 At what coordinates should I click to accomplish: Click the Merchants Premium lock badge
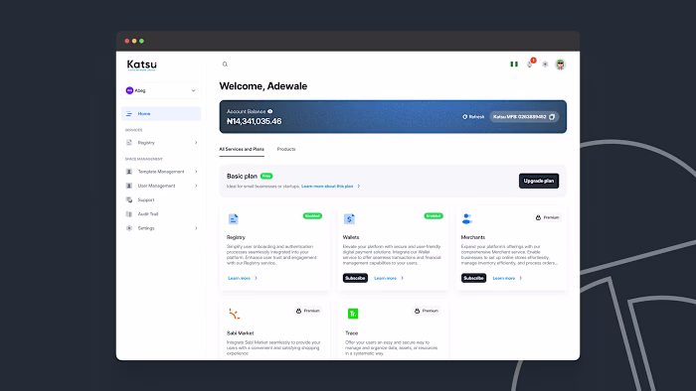547,217
